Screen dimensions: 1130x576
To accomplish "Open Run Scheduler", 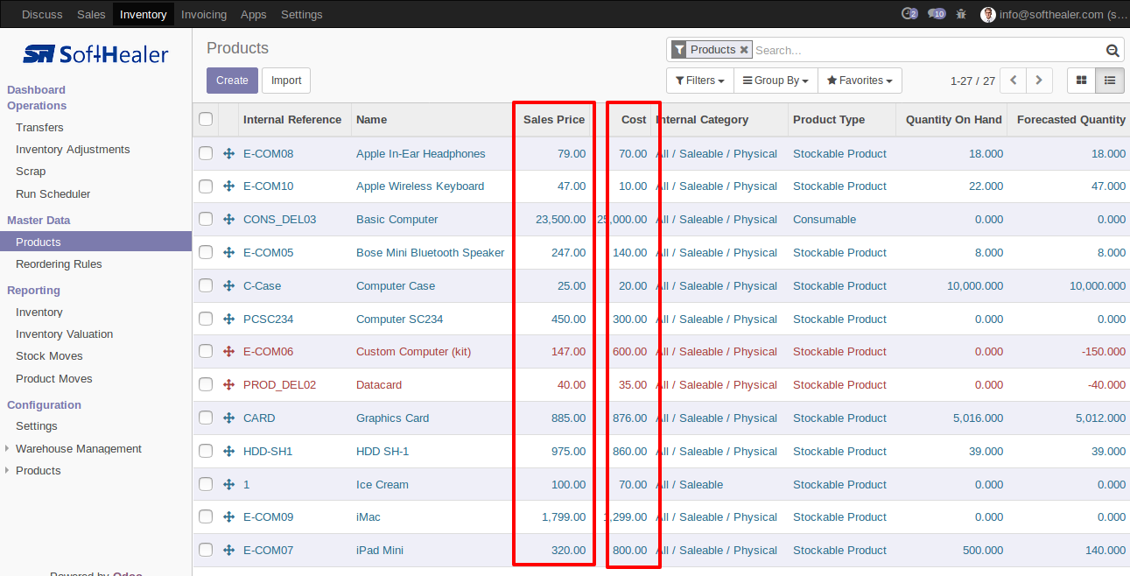I will pos(53,194).
